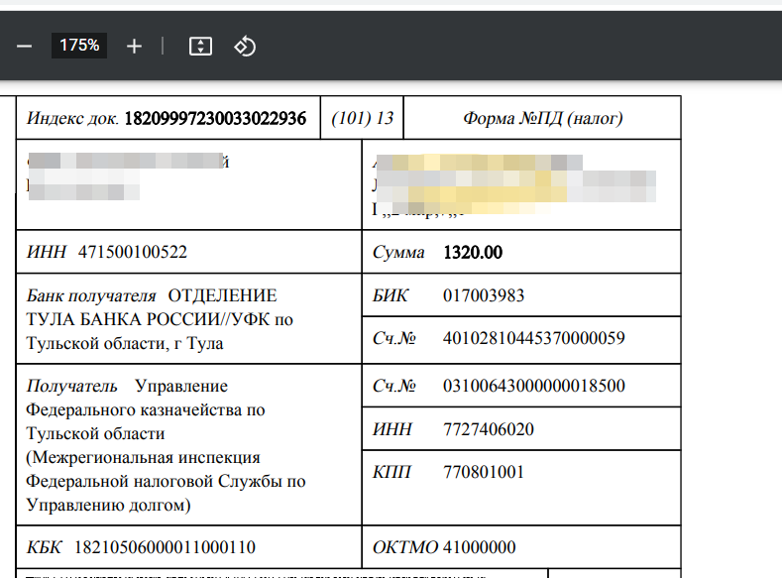Click the fit to page icon
The image size is (782, 578).
(x=200, y=46)
